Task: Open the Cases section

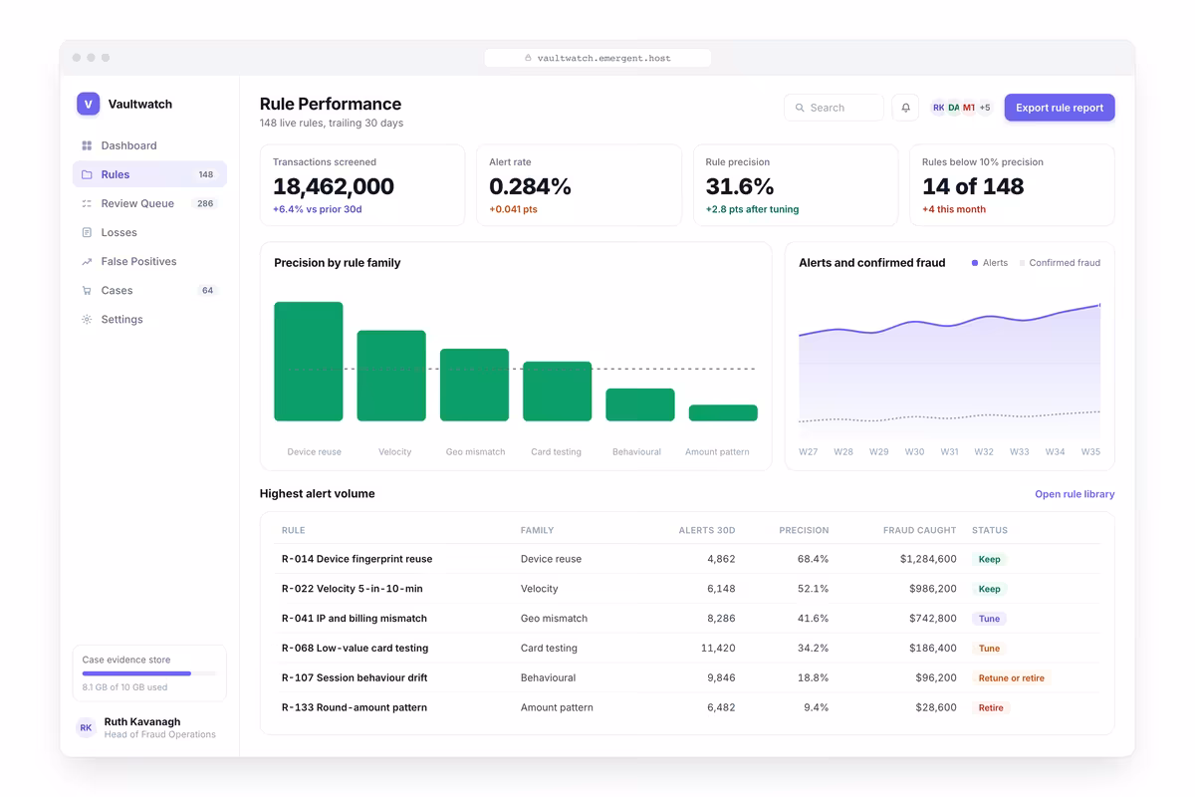Action: click(149, 290)
